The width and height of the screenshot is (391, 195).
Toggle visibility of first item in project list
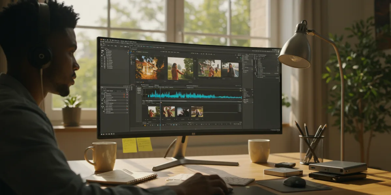point(102,51)
